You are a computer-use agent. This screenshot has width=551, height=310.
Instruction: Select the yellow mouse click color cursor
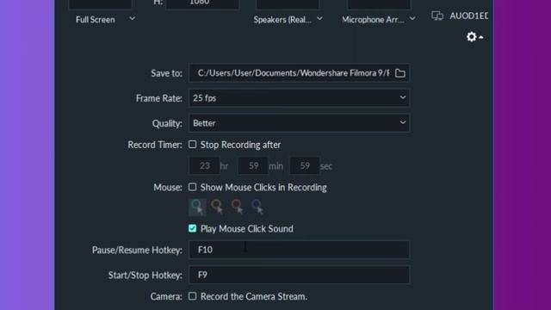click(x=218, y=207)
